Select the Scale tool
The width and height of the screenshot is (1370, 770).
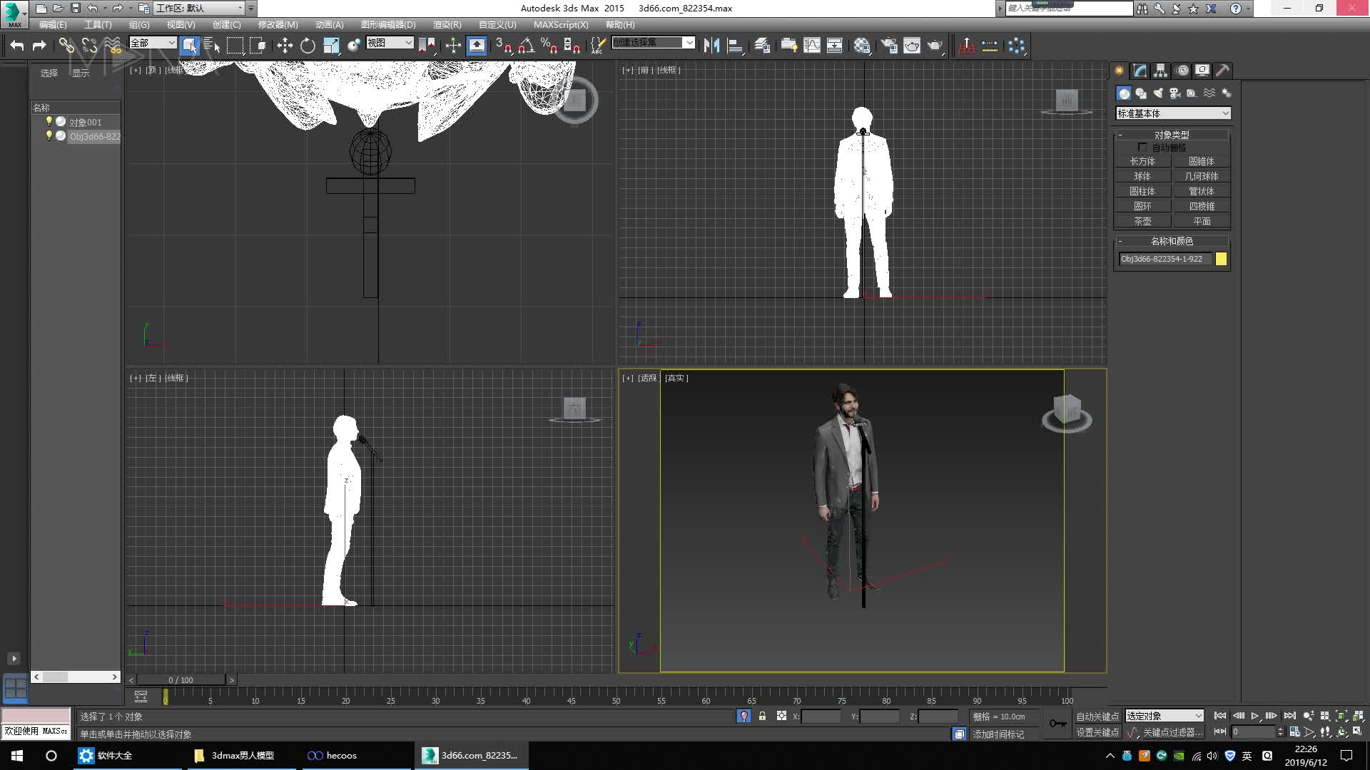click(x=331, y=46)
